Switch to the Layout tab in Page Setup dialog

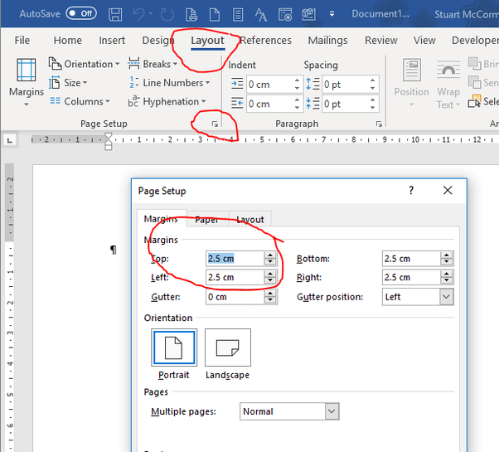coord(250,219)
